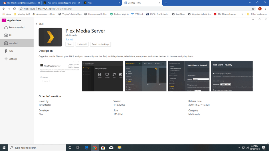This screenshot has width=269, height=151.
Task: Switch to the Plex browser tab
Action: [x=101, y=3]
